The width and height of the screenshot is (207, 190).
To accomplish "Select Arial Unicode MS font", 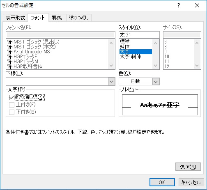I will click(x=32, y=52).
